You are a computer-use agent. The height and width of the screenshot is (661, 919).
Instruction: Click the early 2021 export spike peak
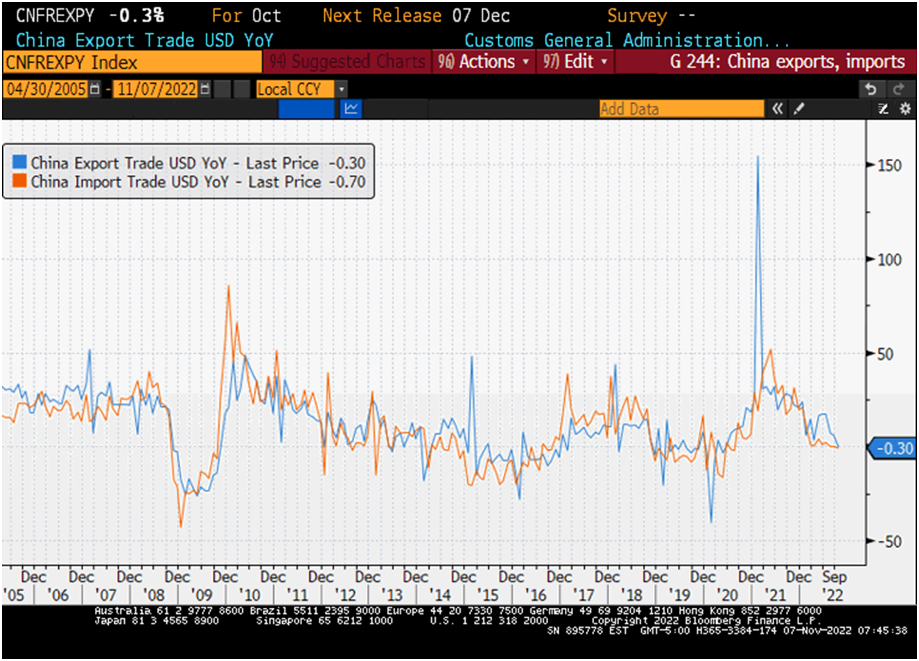[758, 157]
